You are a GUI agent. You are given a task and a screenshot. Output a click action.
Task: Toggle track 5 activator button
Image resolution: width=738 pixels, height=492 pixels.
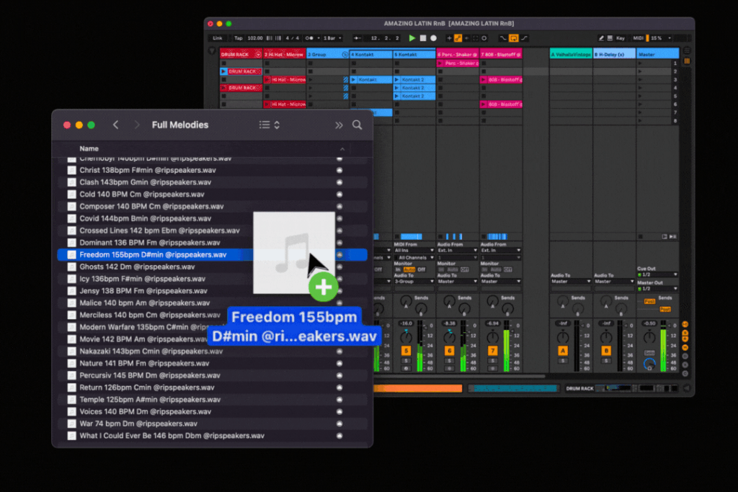406,350
